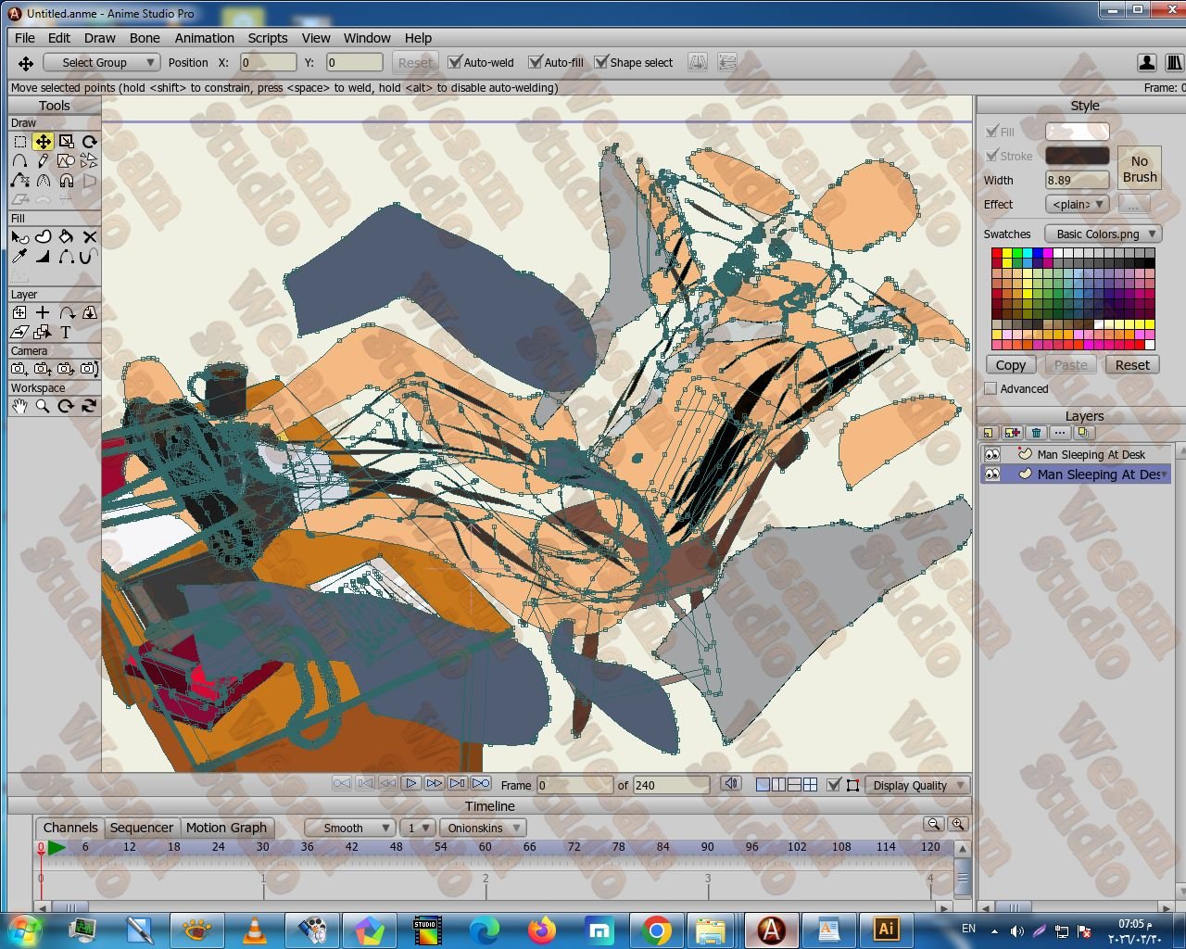Open the Smooth interpolation dropdown
Screen dimensions: 1186x949
coord(350,828)
